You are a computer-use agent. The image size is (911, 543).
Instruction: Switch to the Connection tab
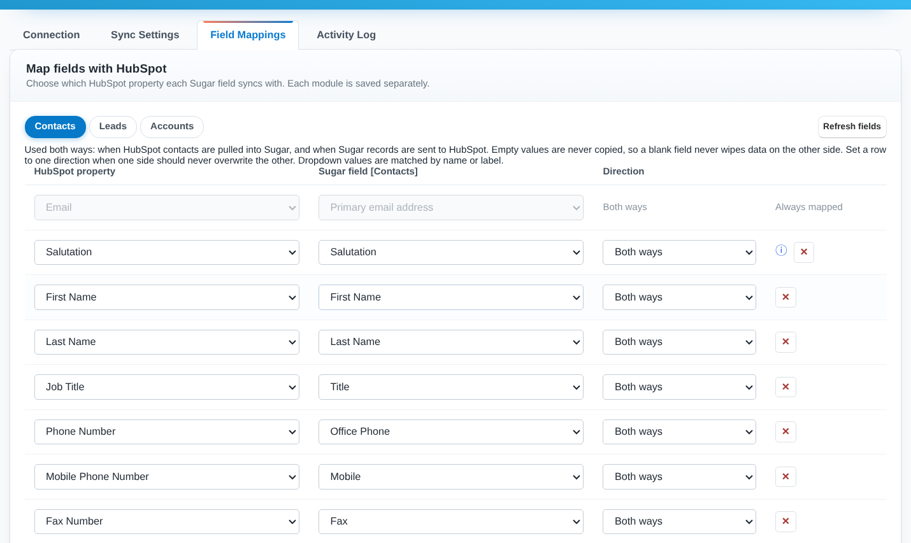pos(52,35)
